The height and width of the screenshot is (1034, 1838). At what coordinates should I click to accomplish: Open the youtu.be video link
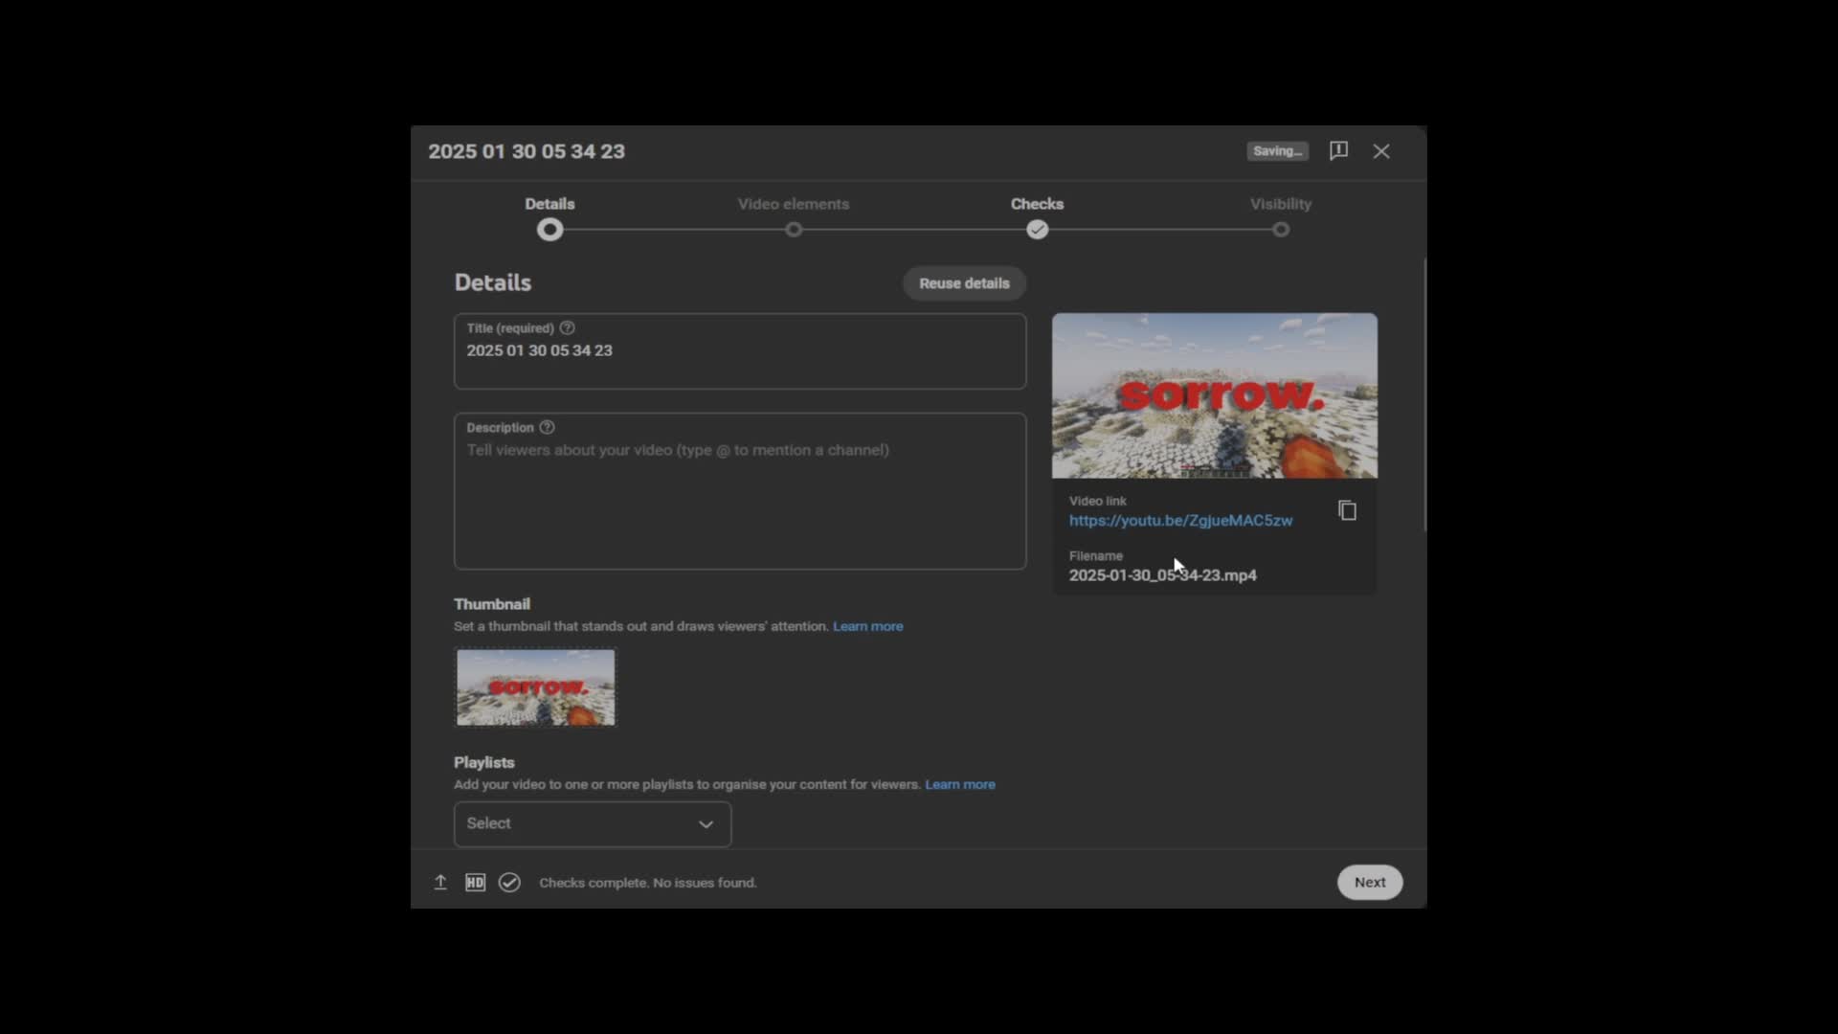tap(1179, 520)
